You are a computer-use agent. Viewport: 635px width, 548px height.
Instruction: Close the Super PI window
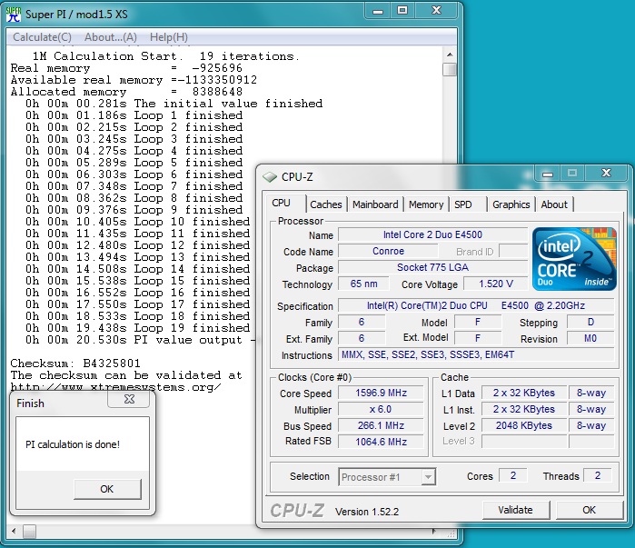tap(436, 11)
